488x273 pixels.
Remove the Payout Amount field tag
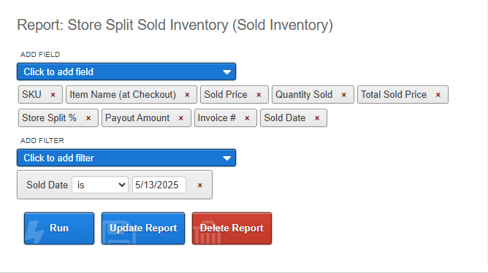181,118
